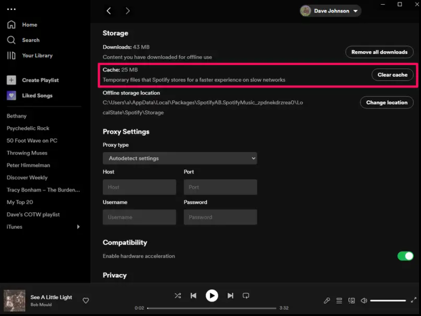Click the volume slider
Viewport: 421px width, 316px height.
pos(388,301)
